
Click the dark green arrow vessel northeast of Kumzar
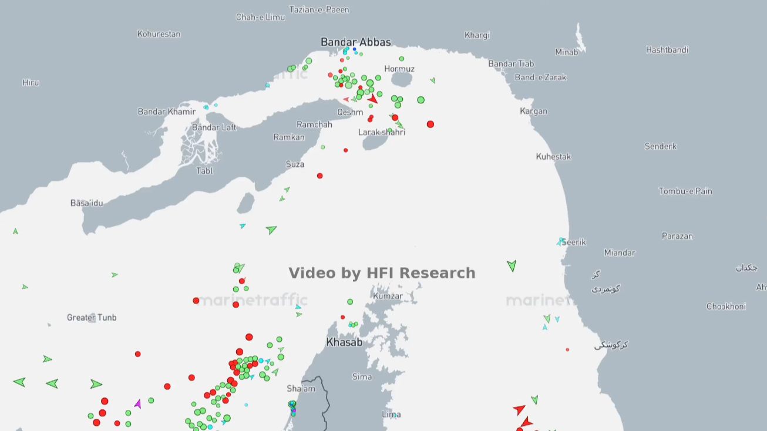(x=512, y=265)
